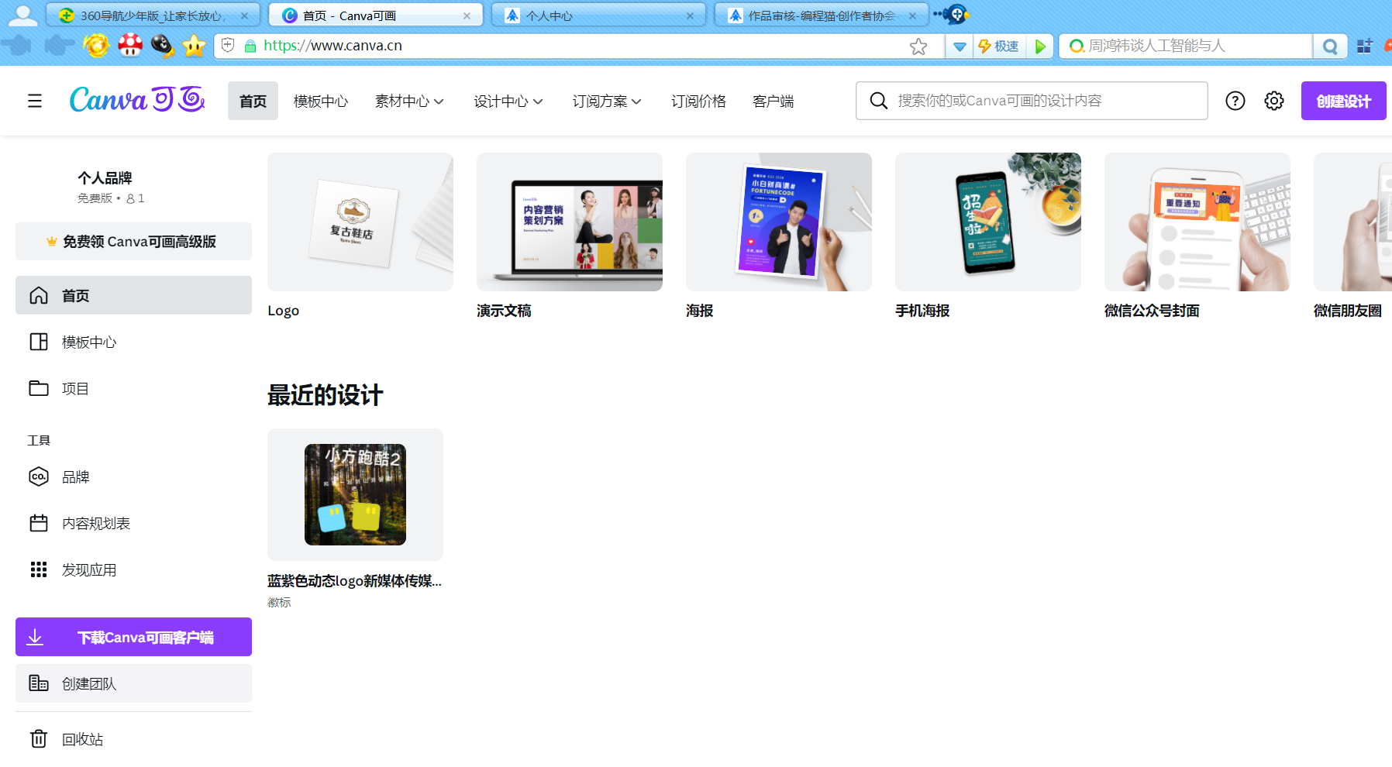Select the 手机海报 design thumbnail
The image size is (1392, 767).
tap(988, 222)
